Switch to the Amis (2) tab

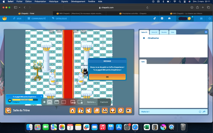(x=154, y=32)
